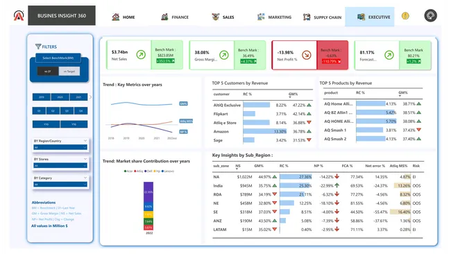Click Select BenchMark(BM) button
Image resolution: width=451 pixels, height=254 pixels.
click(x=58, y=58)
